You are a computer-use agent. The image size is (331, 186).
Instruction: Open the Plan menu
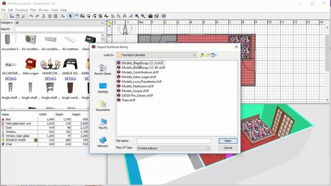33,10
